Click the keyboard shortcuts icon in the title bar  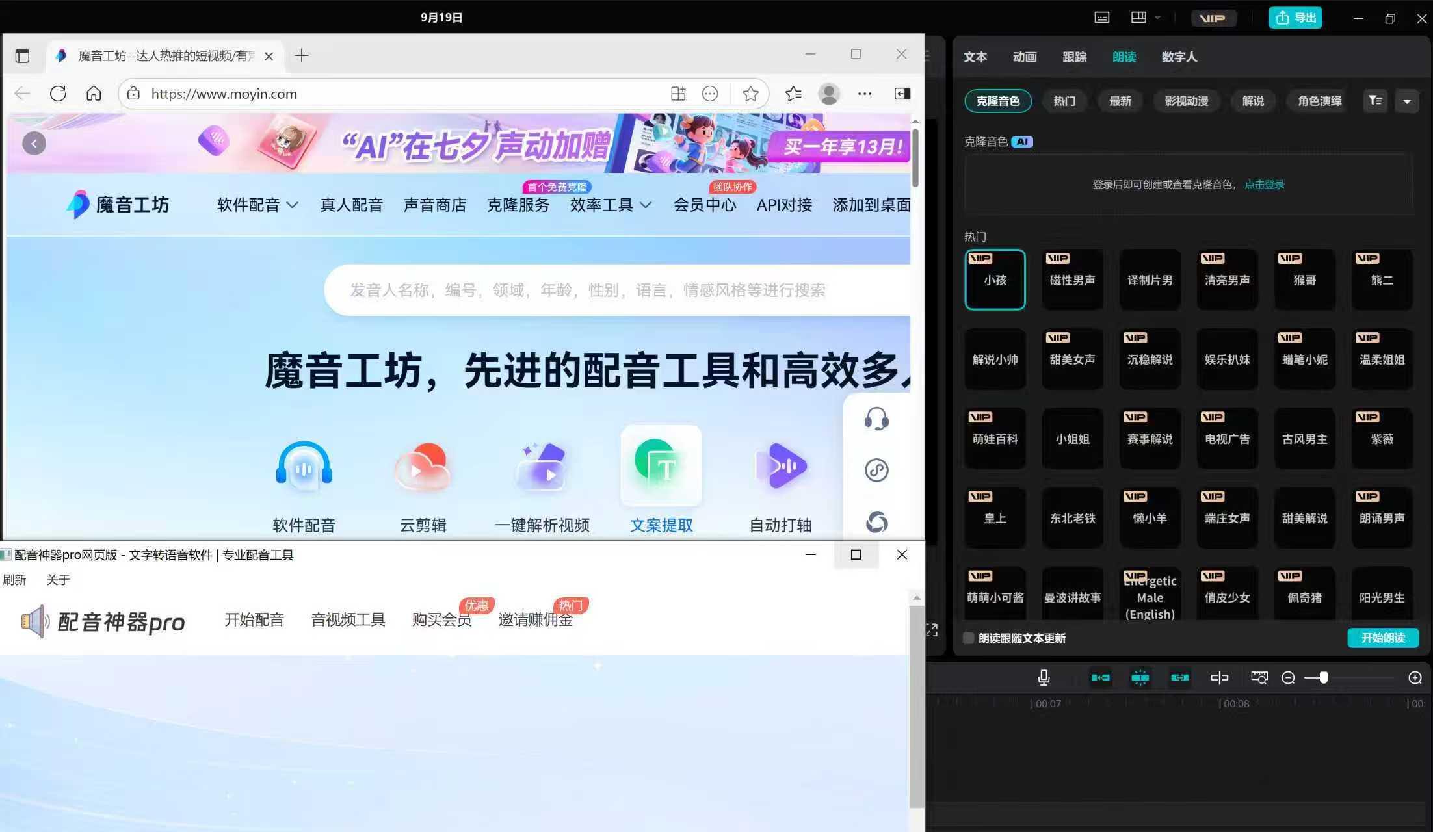coord(1101,18)
